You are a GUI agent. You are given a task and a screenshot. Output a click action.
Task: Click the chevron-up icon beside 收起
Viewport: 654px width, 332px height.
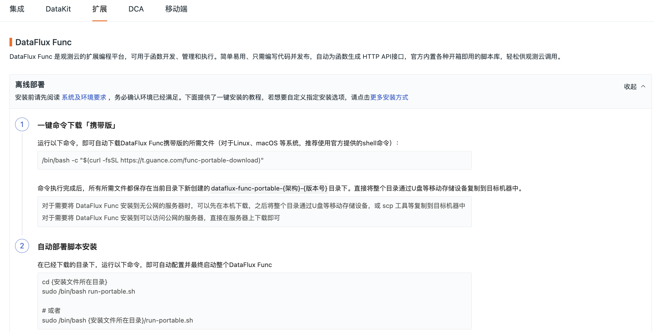click(x=643, y=87)
